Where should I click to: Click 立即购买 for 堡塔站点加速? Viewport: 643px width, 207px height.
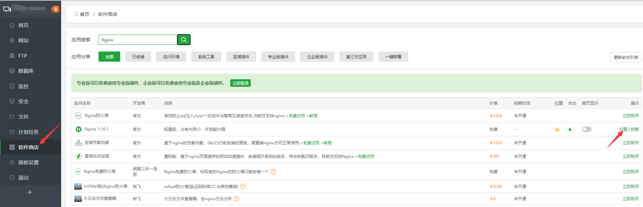[x=631, y=157]
